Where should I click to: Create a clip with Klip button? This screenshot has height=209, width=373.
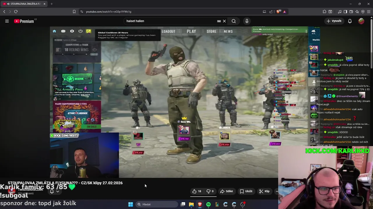click(265, 191)
